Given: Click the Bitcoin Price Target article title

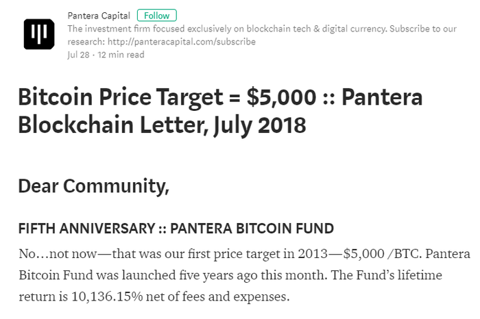Looking at the screenshot, I should [x=220, y=111].
